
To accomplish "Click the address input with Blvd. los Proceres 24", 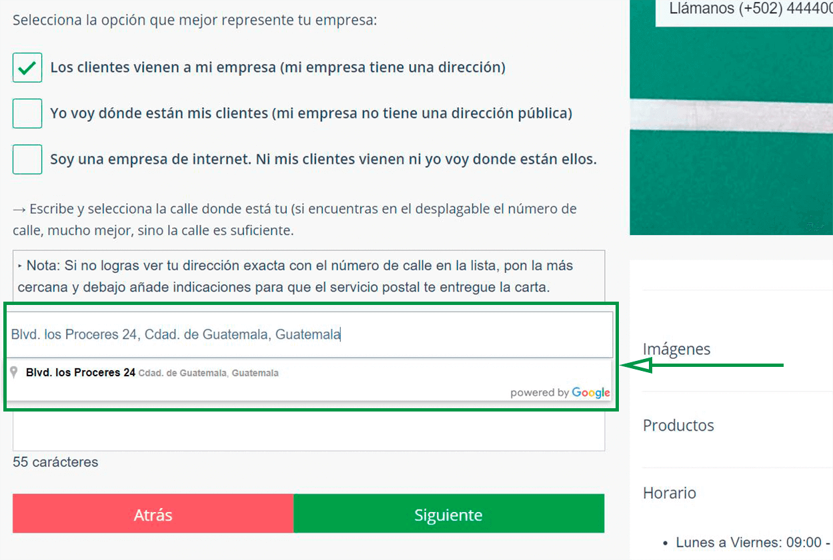I will click(309, 334).
